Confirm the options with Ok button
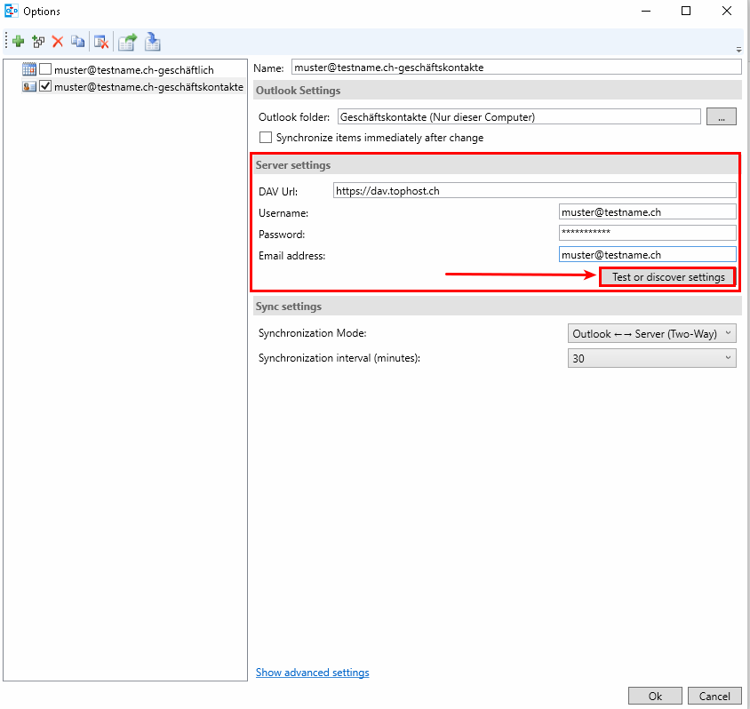 655,696
